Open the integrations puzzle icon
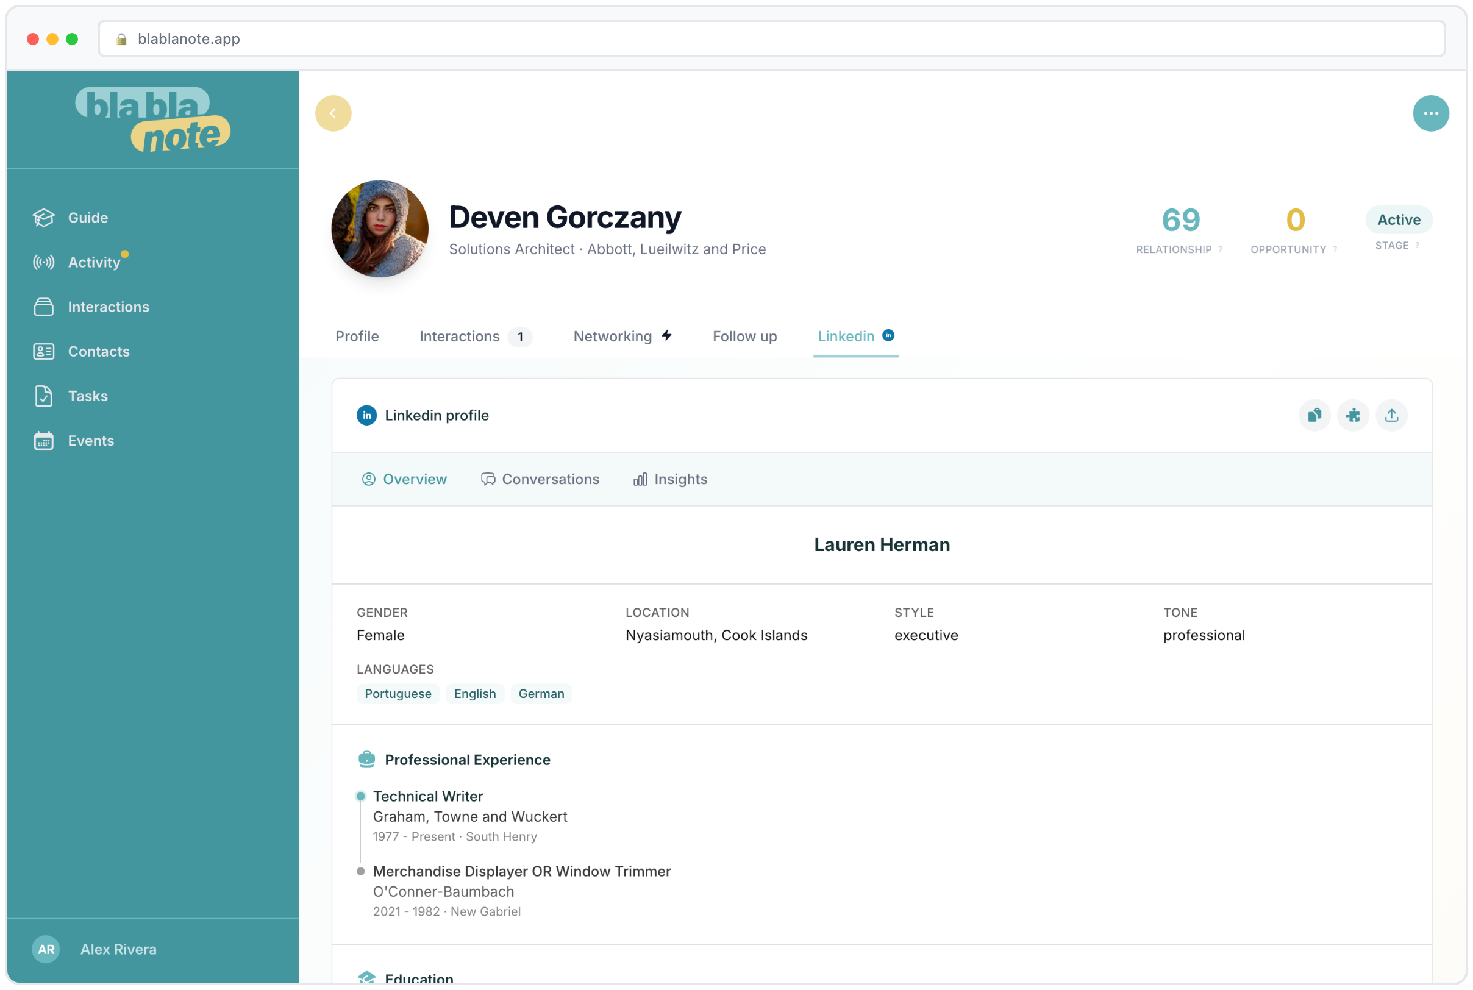This screenshot has width=1473, height=990. (x=1354, y=416)
